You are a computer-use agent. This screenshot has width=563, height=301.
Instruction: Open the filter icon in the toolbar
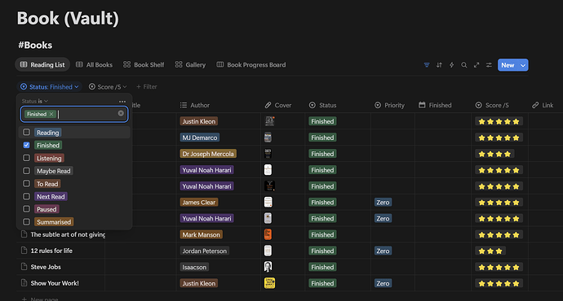(427, 65)
